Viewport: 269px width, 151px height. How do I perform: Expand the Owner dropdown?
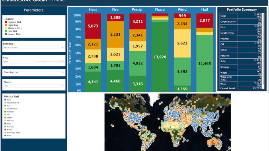[62, 86]
